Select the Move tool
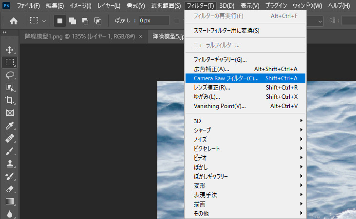 tap(9, 50)
